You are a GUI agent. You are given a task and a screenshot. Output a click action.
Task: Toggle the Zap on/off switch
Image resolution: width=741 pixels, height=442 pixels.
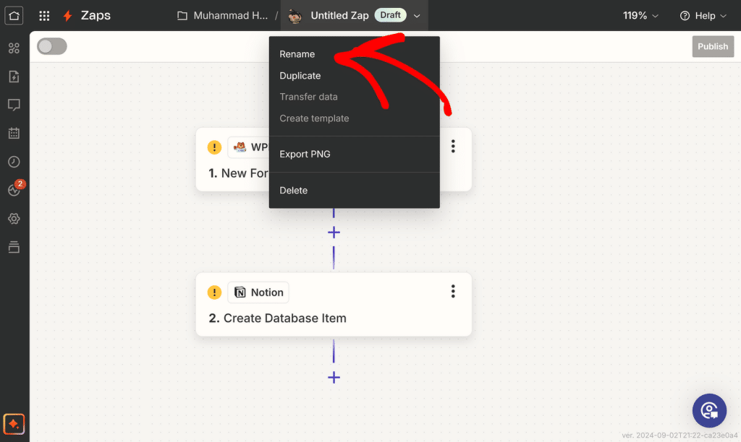[x=52, y=46]
